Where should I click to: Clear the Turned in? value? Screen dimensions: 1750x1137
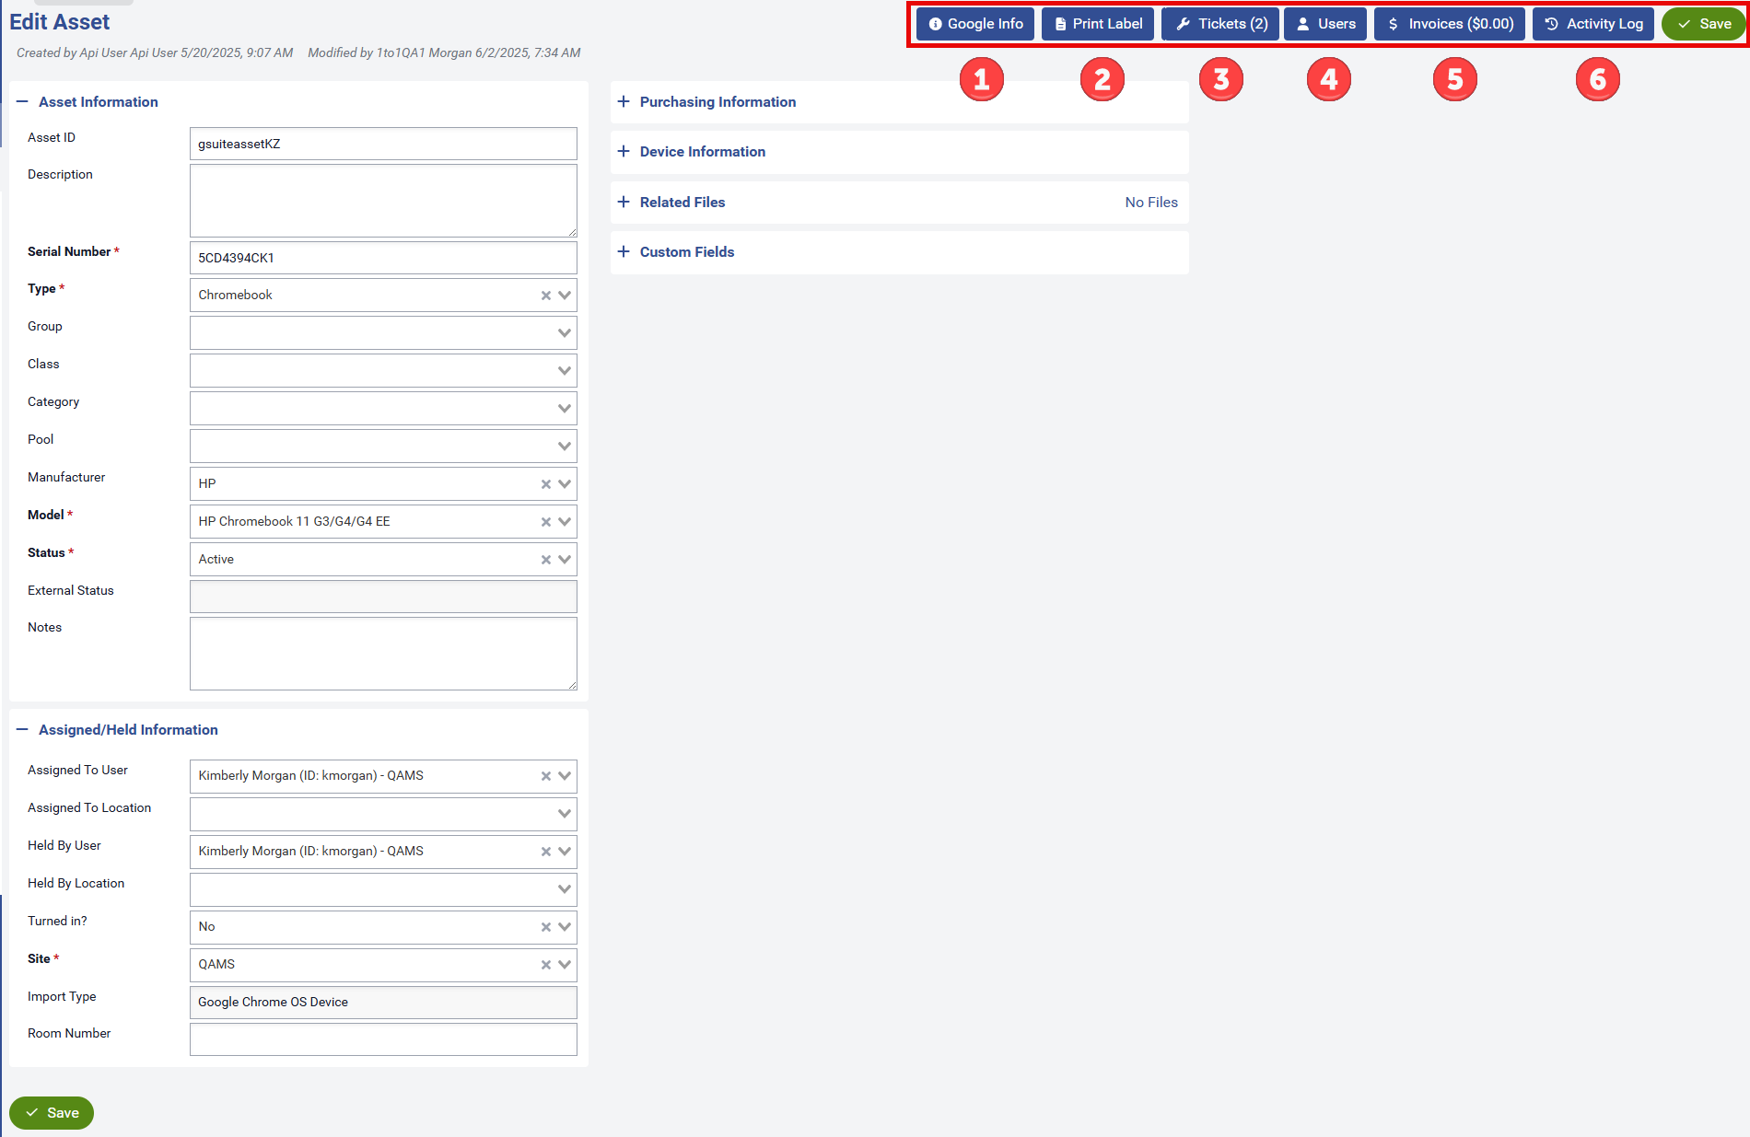[546, 927]
